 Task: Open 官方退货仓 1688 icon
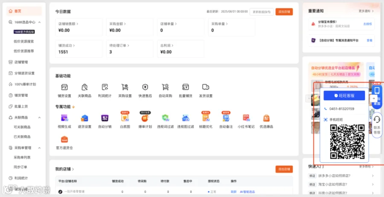(64, 139)
